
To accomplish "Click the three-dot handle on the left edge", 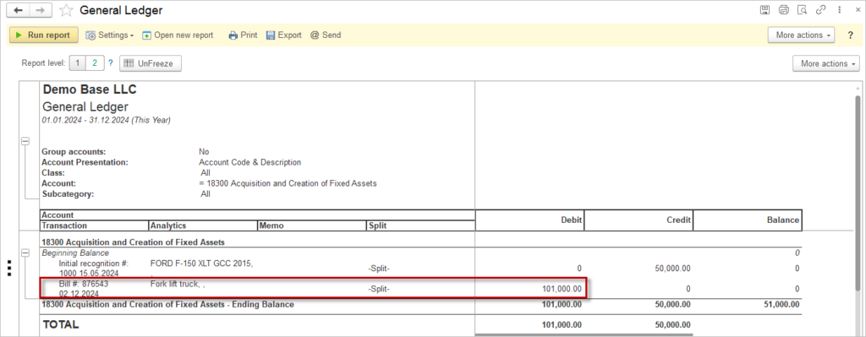I will click(x=8, y=268).
